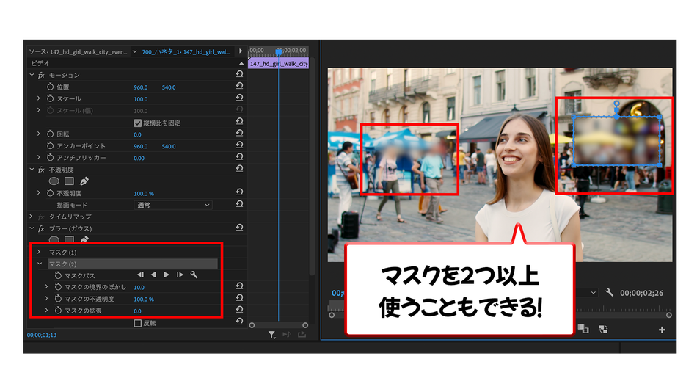Expand マスク (1)

click(x=39, y=252)
